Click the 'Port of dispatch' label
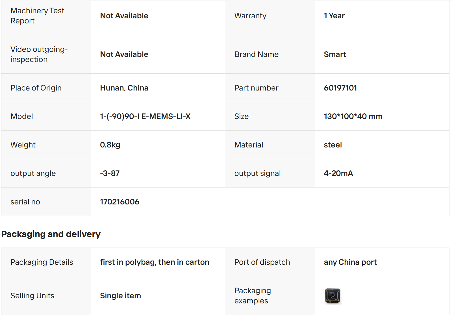This screenshot has width=452, height=322. click(262, 262)
